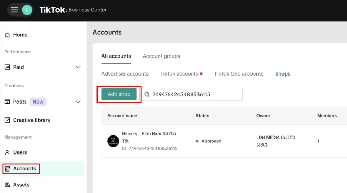This screenshot has height=193, width=347.
Task: Click the TikTok Business Center logo
Action: coord(73,10)
